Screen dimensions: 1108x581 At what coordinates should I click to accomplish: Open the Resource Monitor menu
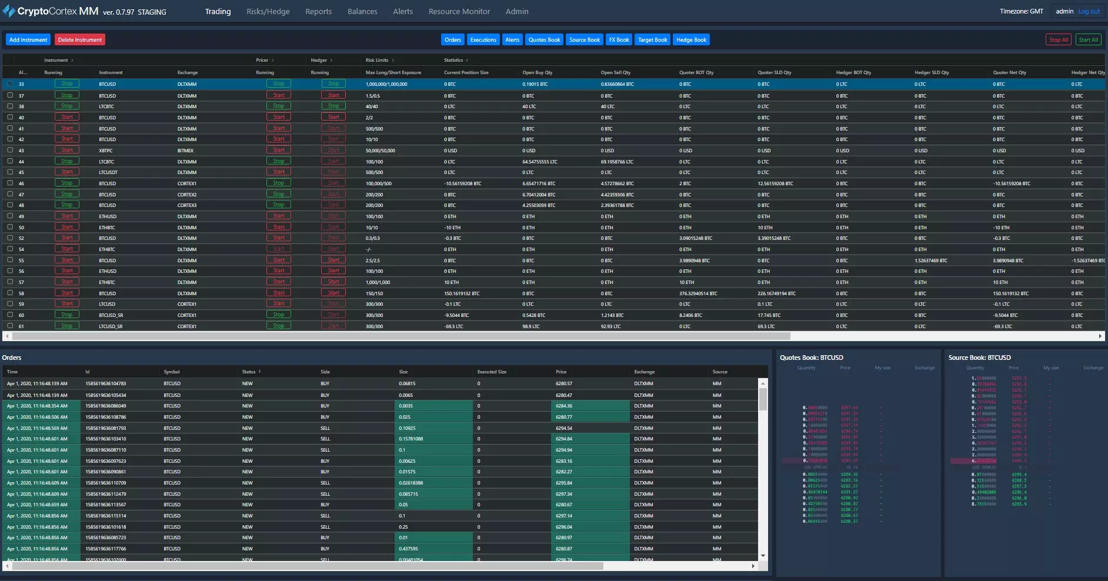pyautogui.click(x=459, y=11)
